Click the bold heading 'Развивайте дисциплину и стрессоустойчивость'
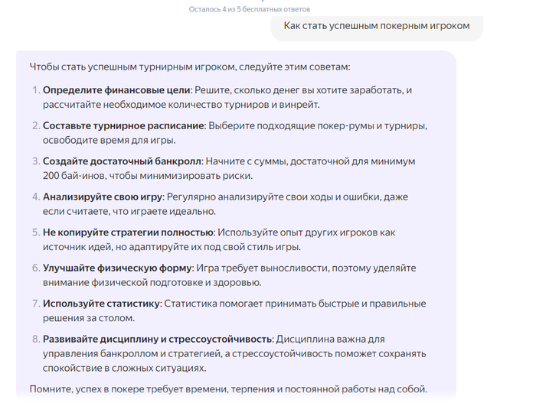Viewport: 536px width, 403px height. [x=157, y=340]
